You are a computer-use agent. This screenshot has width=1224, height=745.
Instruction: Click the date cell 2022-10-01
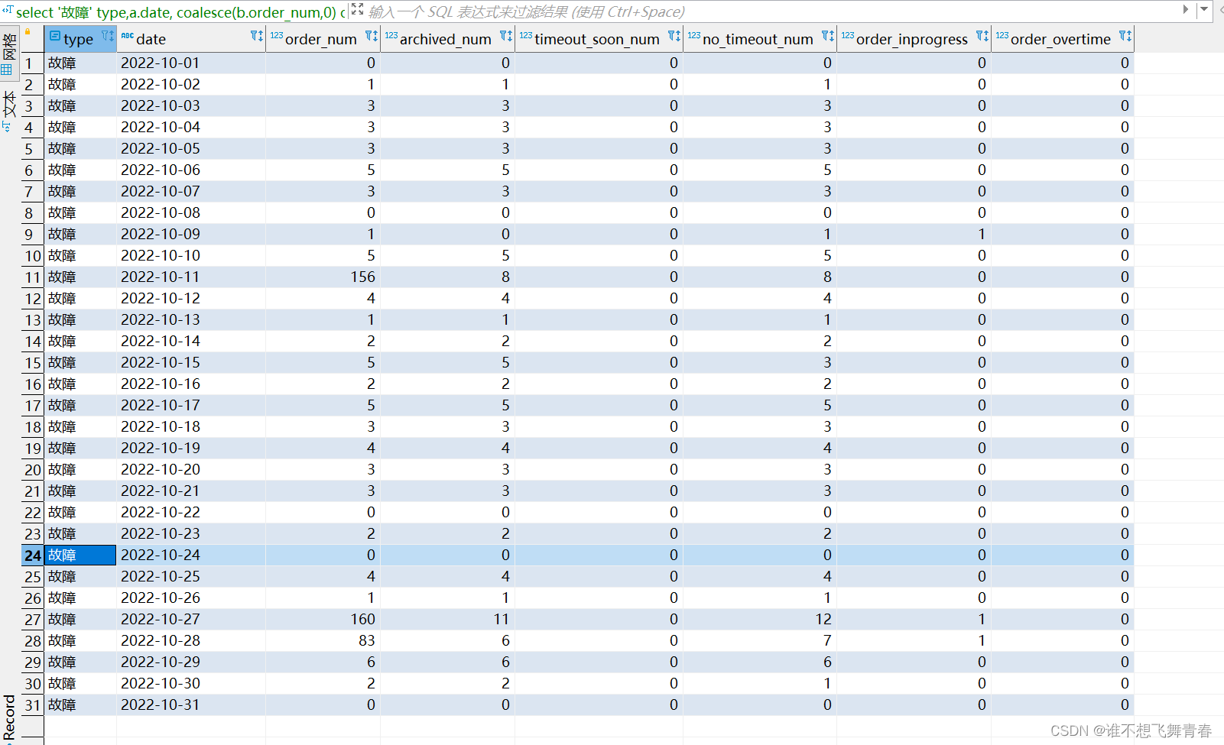pos(191,63)
